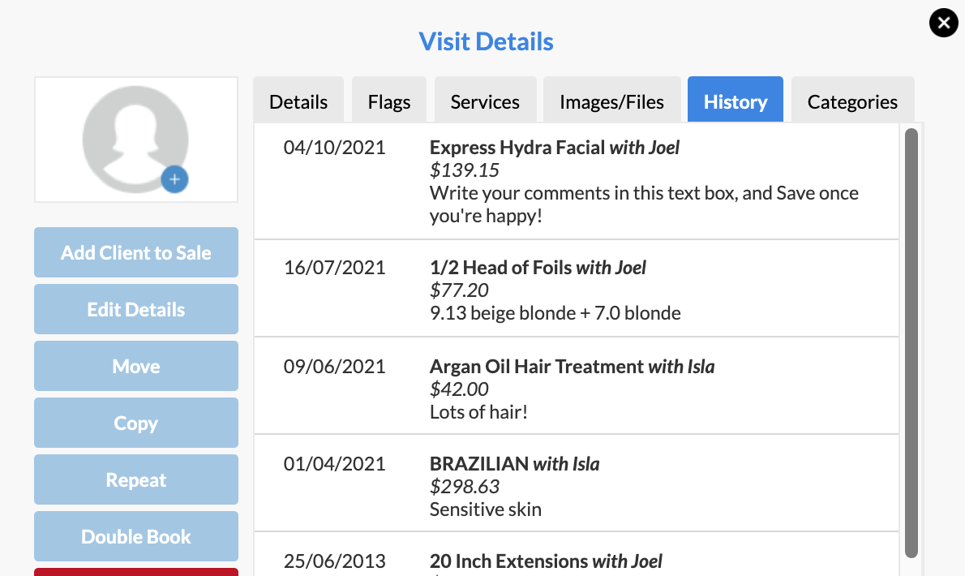Go to the Images/Files tab
This screenshot has height=576, width=965.
[611, 101]
